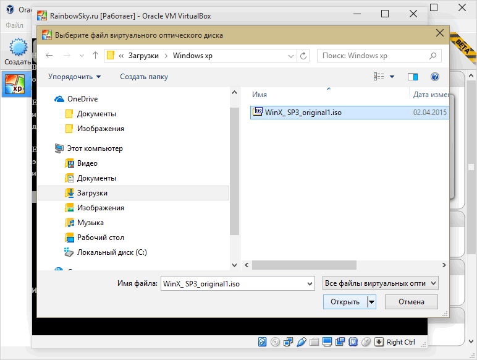Toggle the preview pane icon

(x=413, y=77)
